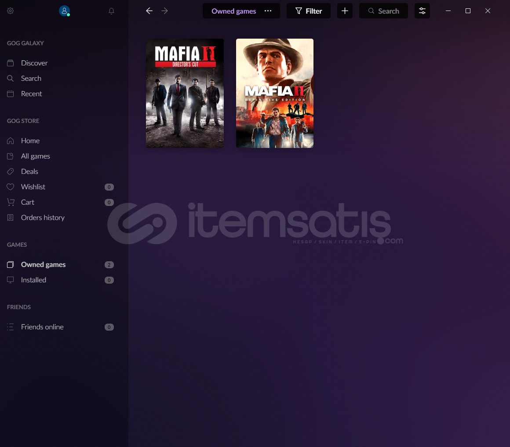The width and height of the screenshot is (510, 447).
Task: Go back with the left arrow
Action: tap(149, 11)
